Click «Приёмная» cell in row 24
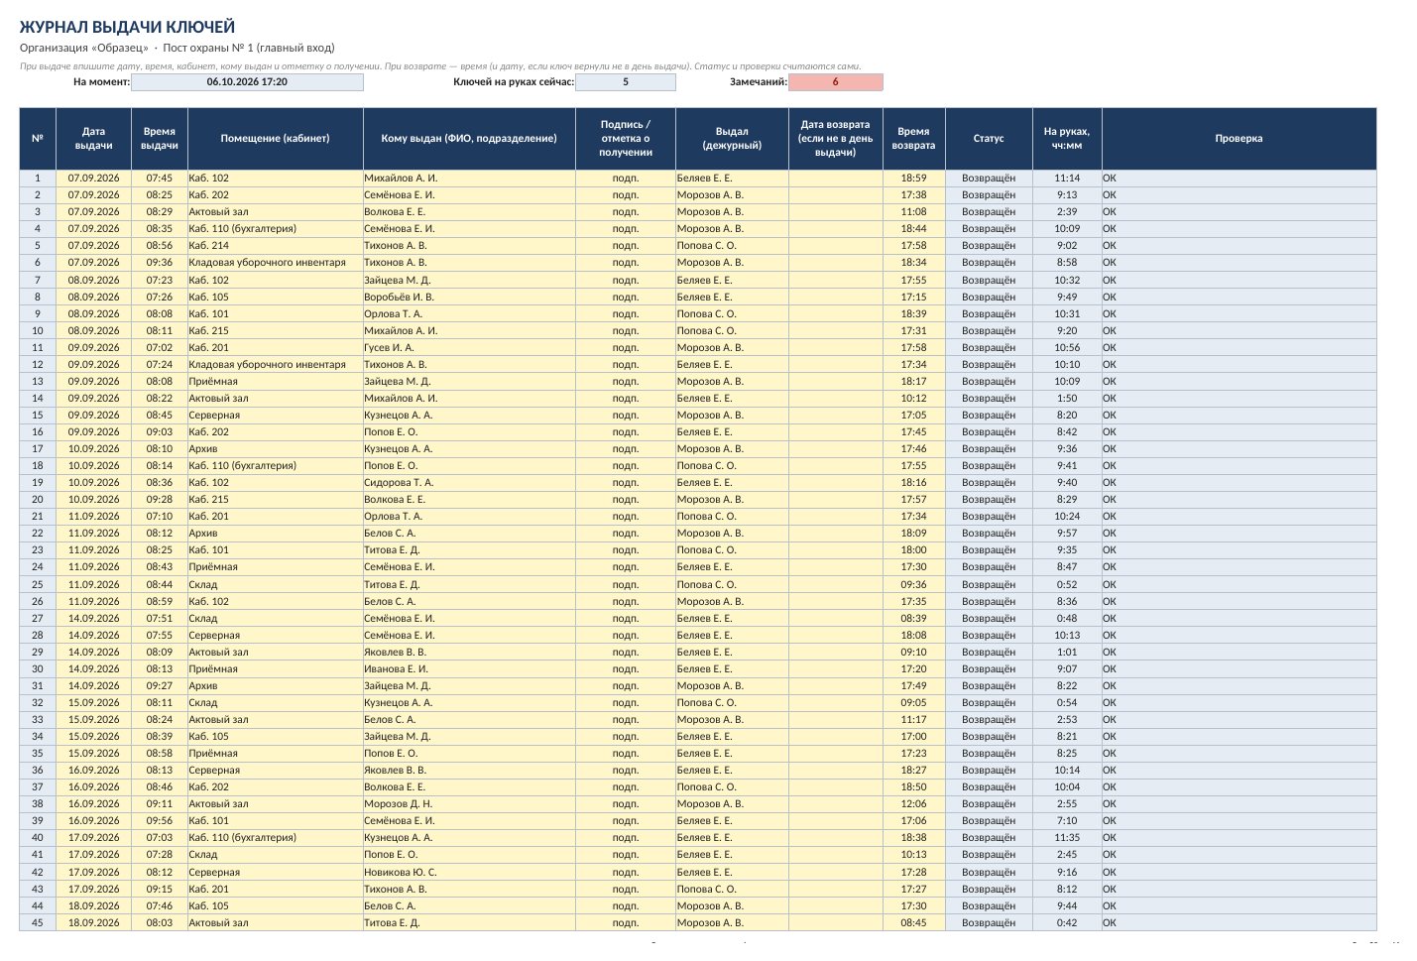 pyautogui.click(x=276, y=567)
